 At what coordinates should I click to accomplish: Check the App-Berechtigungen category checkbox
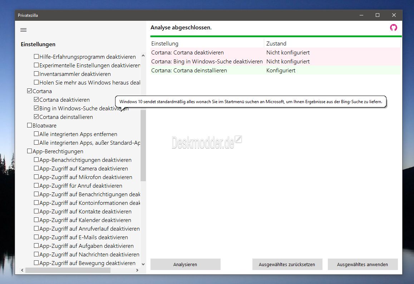pos(30,151)
